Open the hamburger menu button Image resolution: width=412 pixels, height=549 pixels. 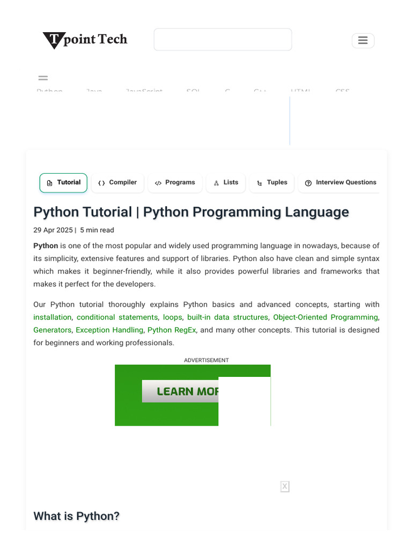click(363, 41)
